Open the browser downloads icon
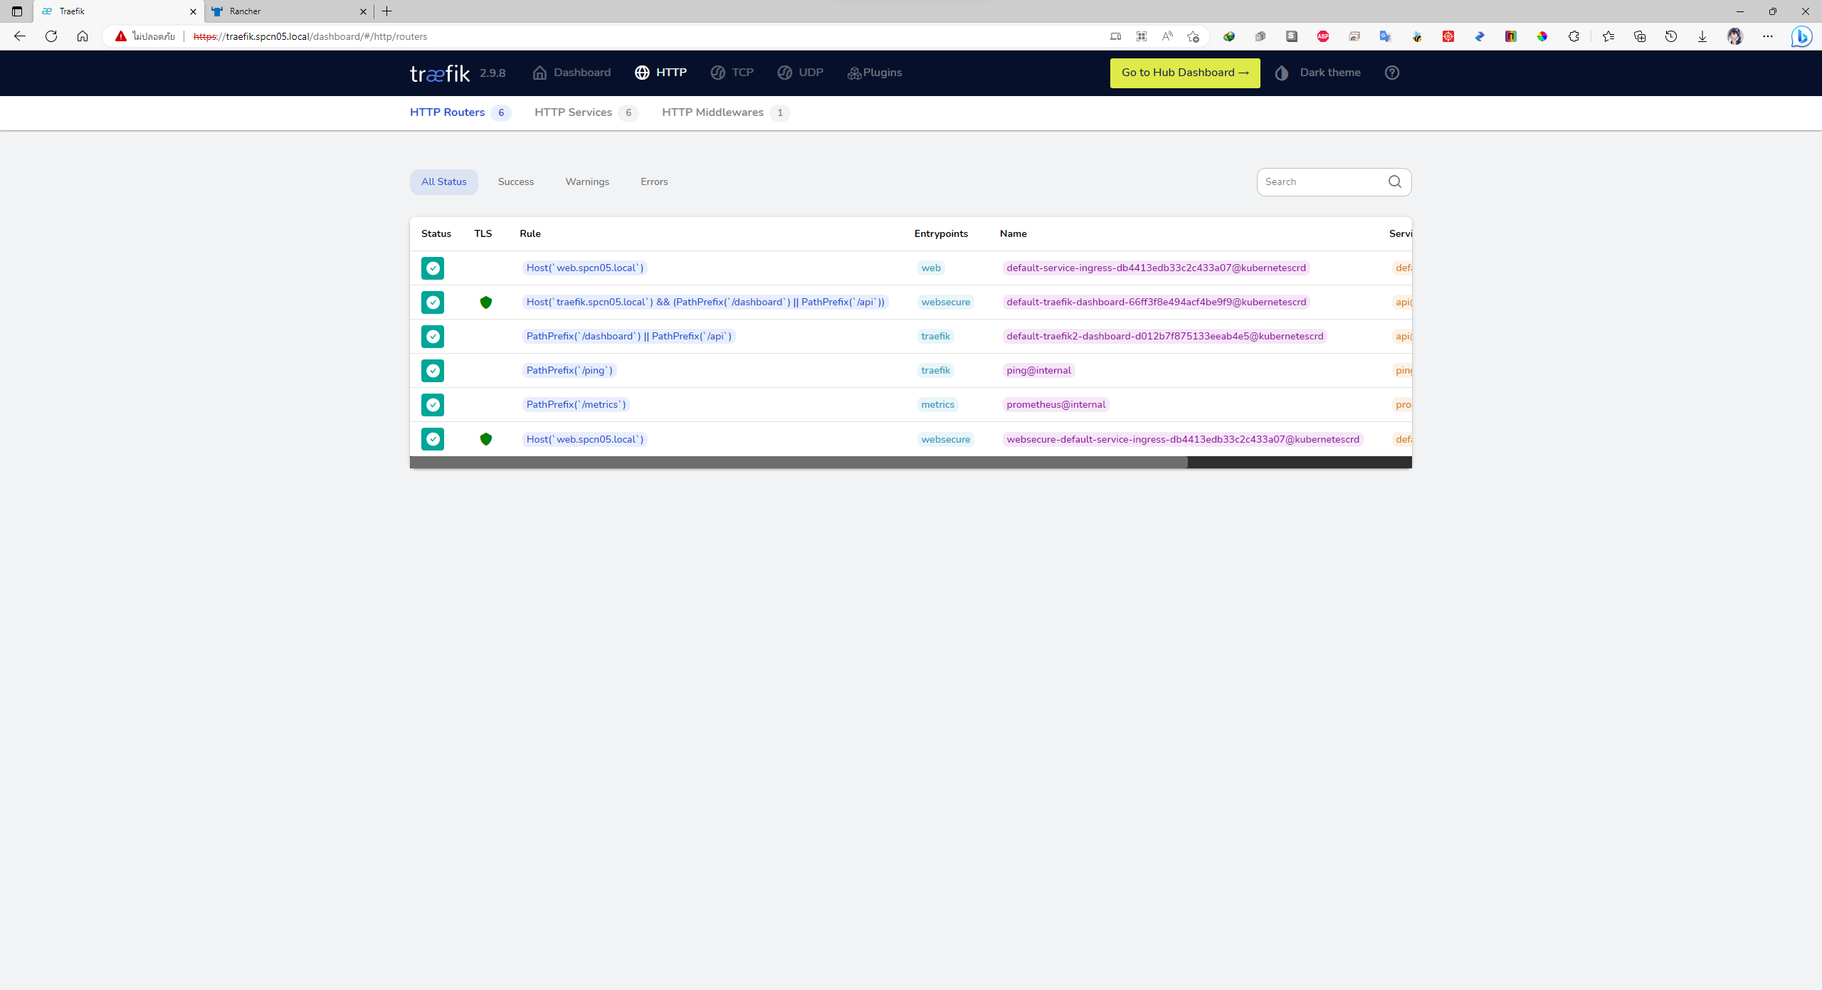The width and height of the screenshot is (1822, 990). [1702, 36]
